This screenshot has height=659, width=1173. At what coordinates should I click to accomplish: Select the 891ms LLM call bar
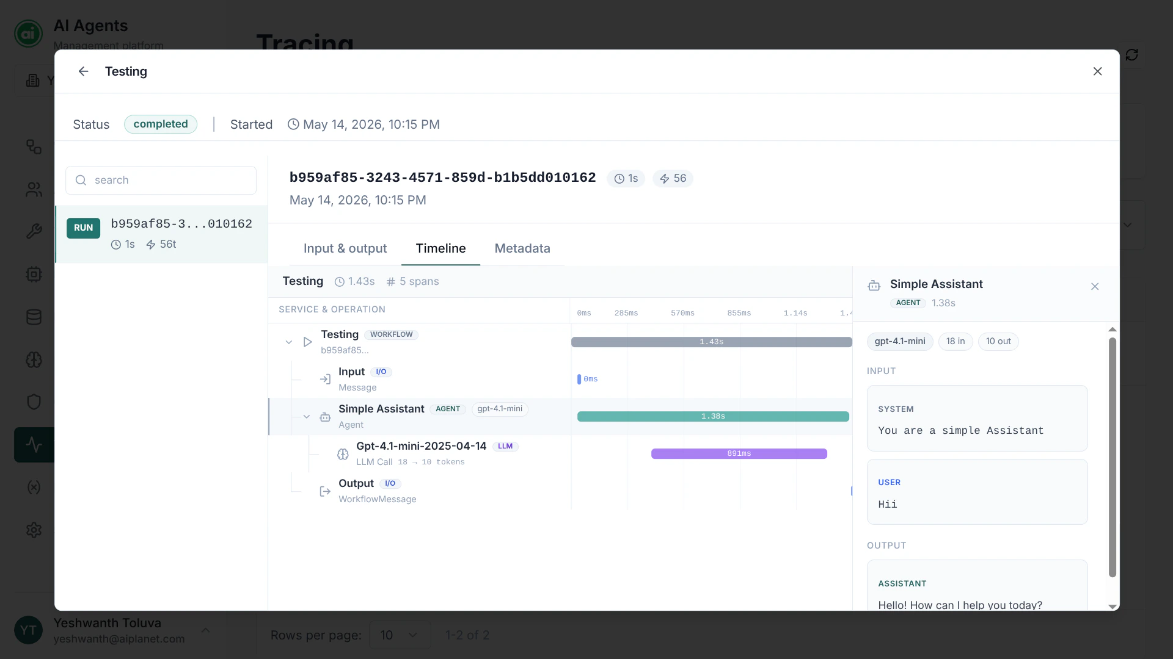point(739,454)
